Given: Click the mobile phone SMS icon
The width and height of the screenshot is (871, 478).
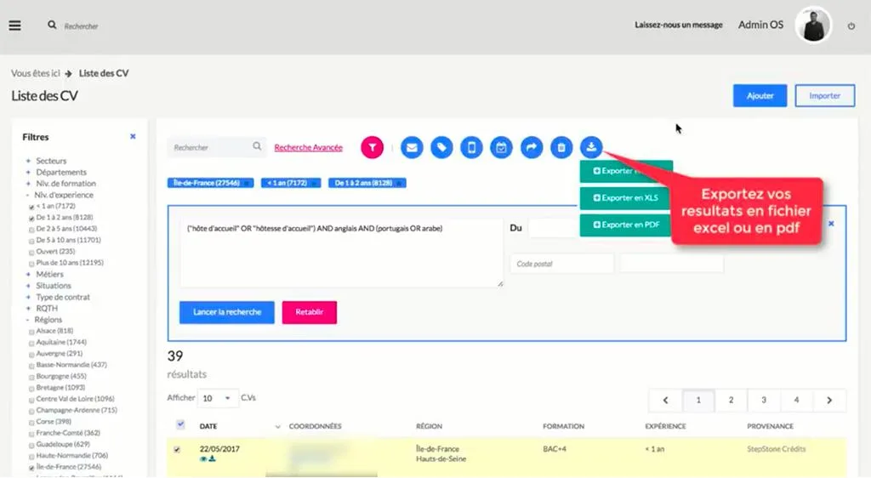Looking at the screenshot, I should (x=471, y=148).
